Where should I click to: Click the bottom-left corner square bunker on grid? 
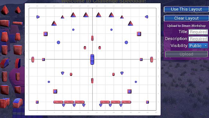[37, 102]
